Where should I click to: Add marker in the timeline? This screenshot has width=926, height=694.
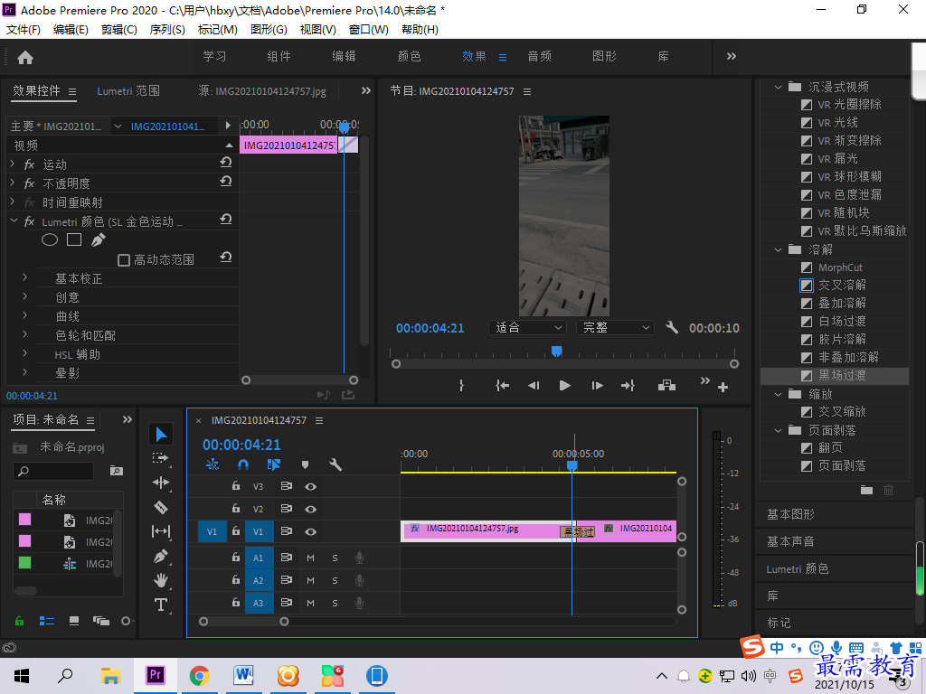pyautogui.click(x=306, y=465)
